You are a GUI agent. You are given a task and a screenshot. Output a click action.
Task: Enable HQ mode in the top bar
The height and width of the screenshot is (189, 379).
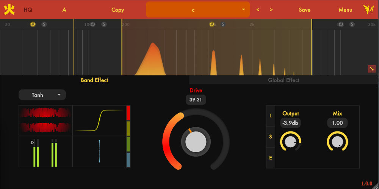(x=28, y=10)
